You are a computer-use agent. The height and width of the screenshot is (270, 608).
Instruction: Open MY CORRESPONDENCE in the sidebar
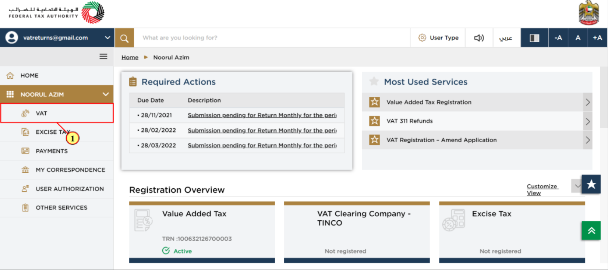(57, 170)
